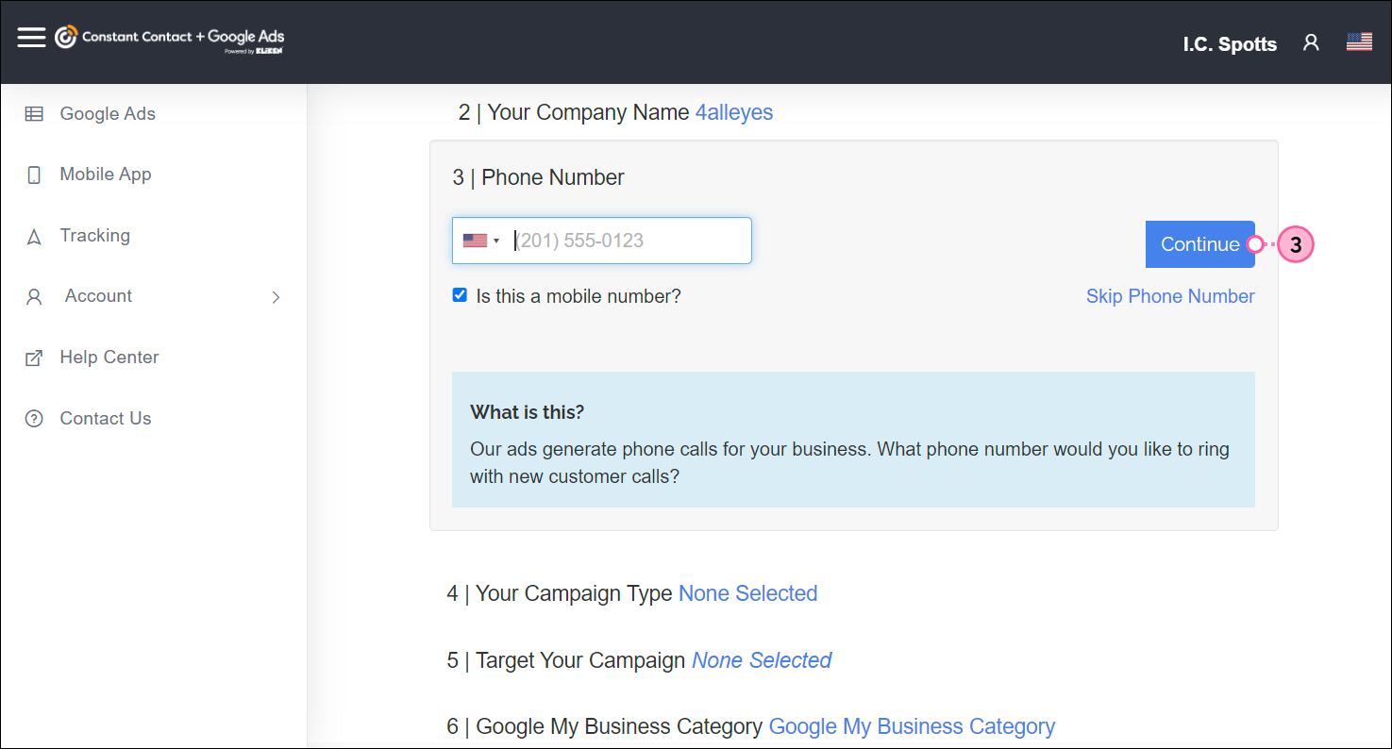This screenshot has height=749, width=1392.
Task: Open Google Ads in sidebar
Action: pos(108,113)
